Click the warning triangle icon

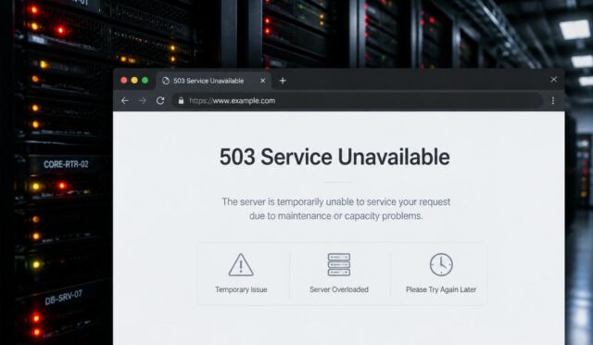pos(241,264)
